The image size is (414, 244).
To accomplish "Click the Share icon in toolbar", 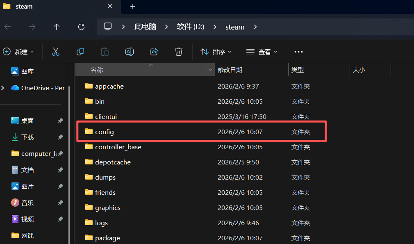I will [x=154, y=52].
